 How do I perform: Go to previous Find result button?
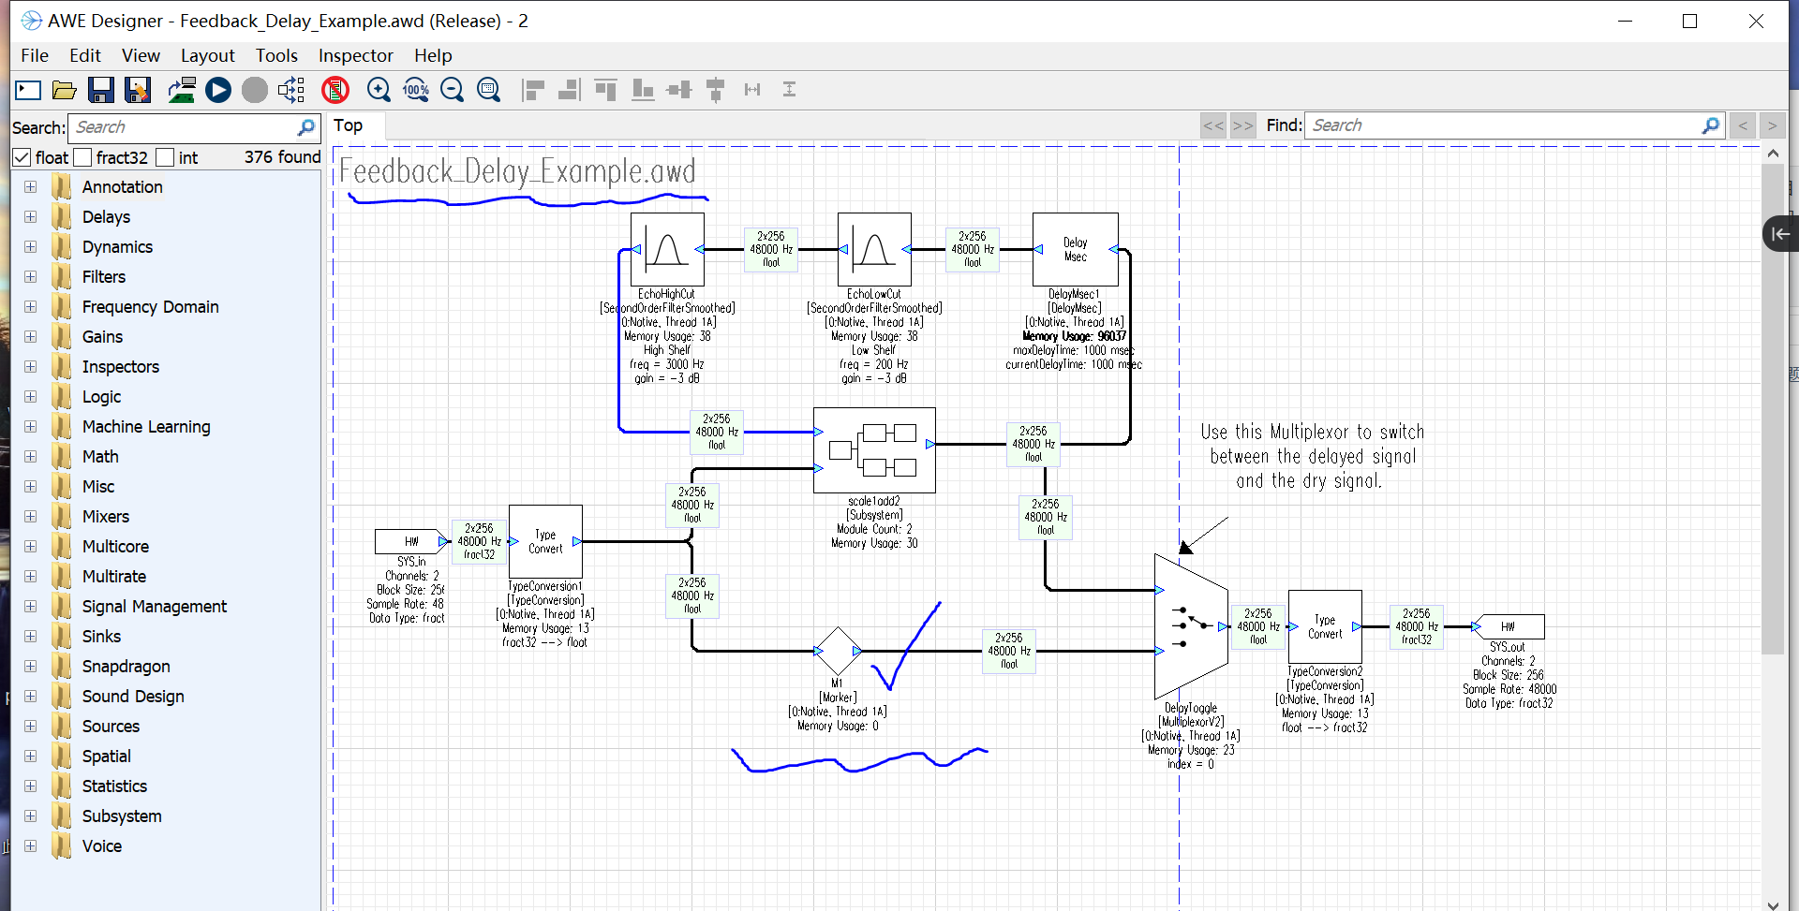(x=1742, y=125)
